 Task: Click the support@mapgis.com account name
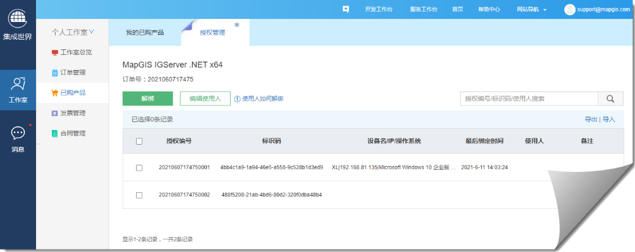tap(605, 10)
